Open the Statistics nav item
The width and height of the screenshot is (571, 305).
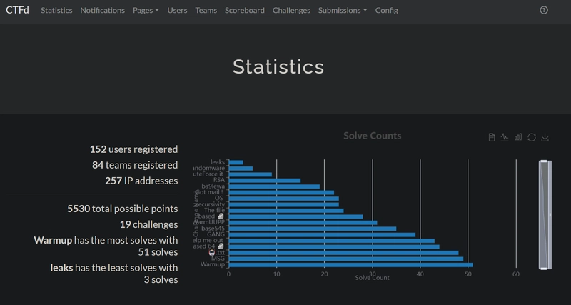pos(56,11)
